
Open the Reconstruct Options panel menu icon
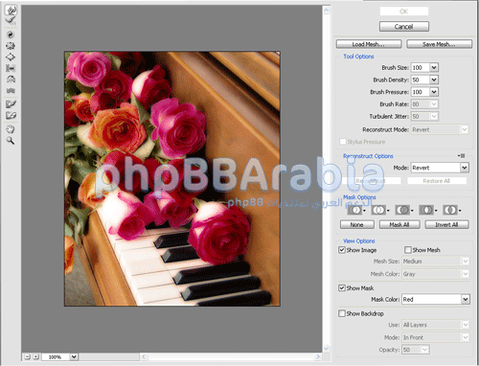click(461, 155)
